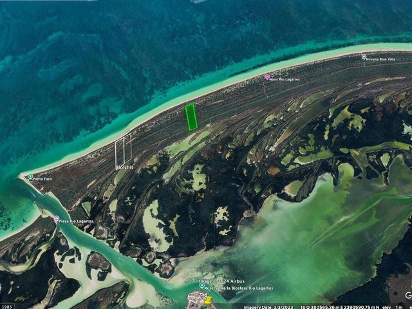Click the yellow pushpin placemark

click(x=208, y=300)
